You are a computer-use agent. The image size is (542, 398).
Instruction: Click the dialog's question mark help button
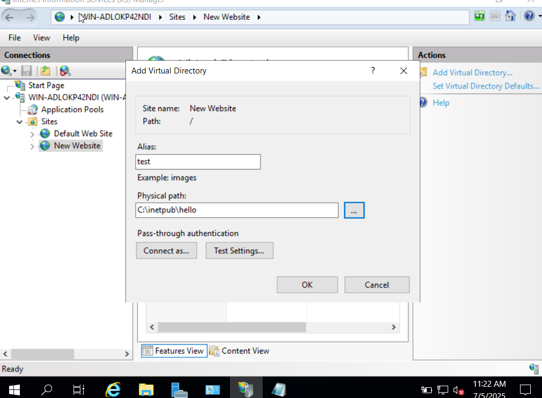coord(373,70)
